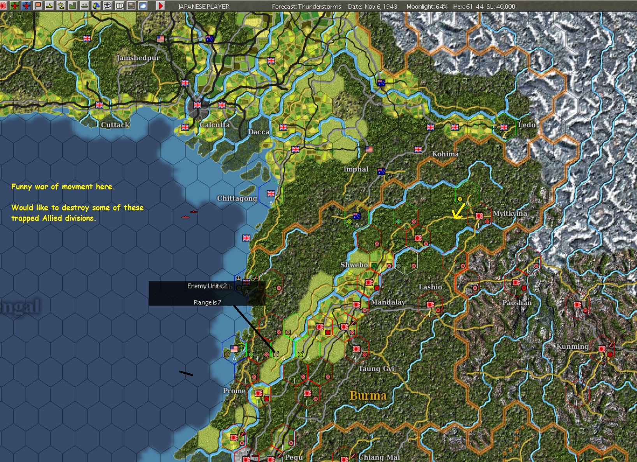Image resolution: width=637 pixels, height=462 pixels.
Task: Click the Mandalay city label
Action: [388, 302]
